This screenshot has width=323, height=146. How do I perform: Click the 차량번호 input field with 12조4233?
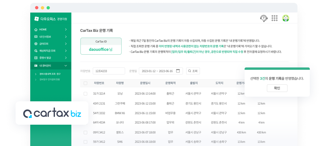(109, 71)
